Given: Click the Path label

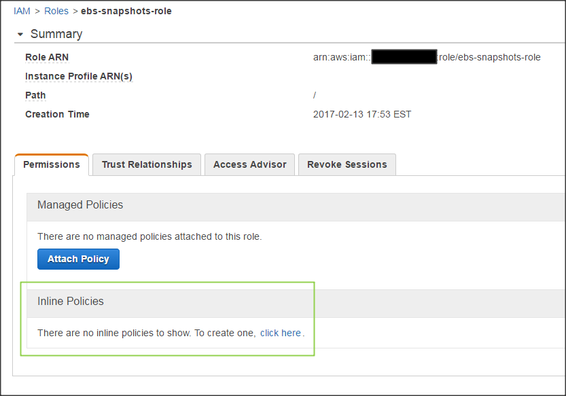Looking at the screenshot, I should coord(35,95).
